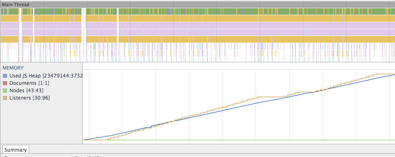This screenshot has width=395, height=157.
Task: Toggle the Documents red checkbox
Action: point(5,83)
